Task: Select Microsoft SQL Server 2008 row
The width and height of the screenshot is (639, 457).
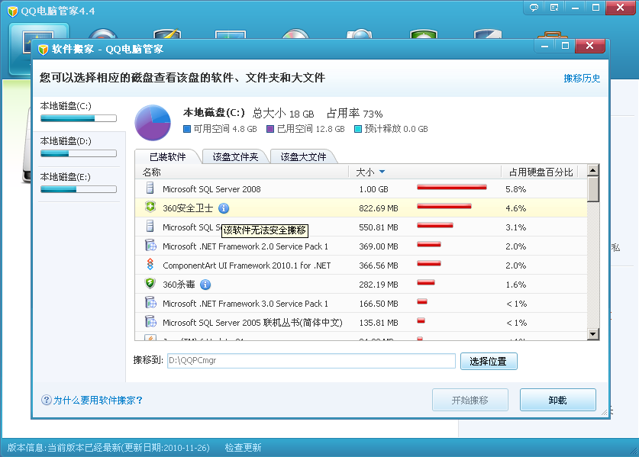Action: 361,189
